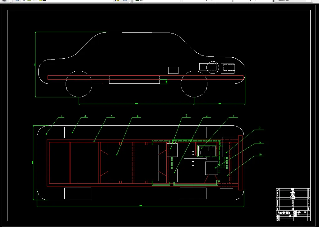Select the top-right wheel rectangle in plan view
The height and width of the screenshot is (227, 319).
[193, 132]
